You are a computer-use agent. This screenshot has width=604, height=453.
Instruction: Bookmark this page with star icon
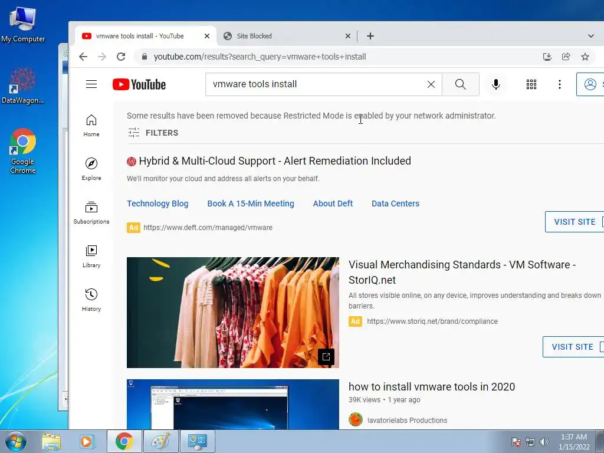pyautogui.click(x=585, y=57)
